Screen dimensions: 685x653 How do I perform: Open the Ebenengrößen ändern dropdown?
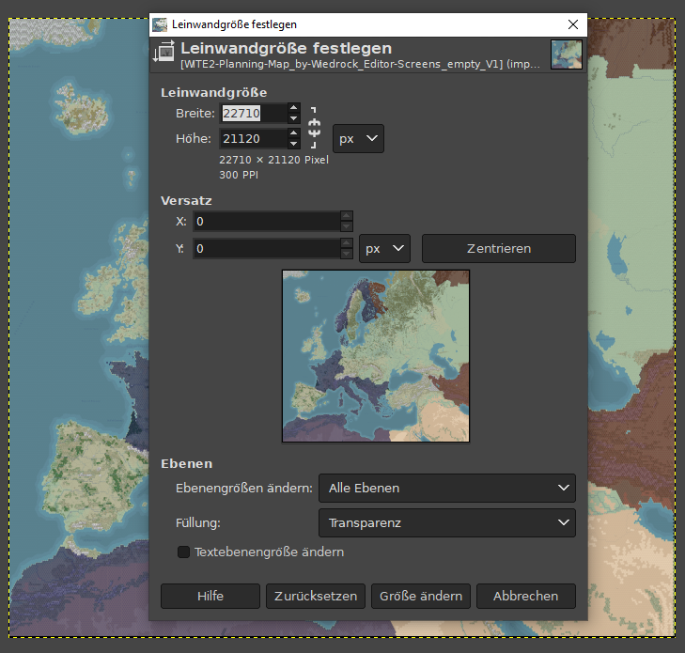coord(447,488)
